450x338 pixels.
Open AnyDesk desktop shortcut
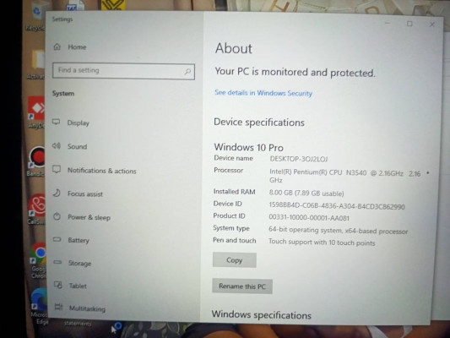pyautogui.click(x=37, y=112)
